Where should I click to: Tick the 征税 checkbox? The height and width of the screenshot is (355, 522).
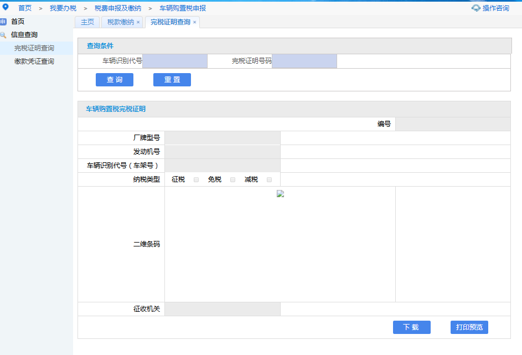(x=196, y=180)
